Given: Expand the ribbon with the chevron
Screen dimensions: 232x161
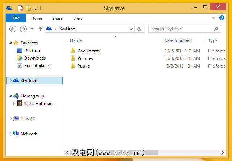Looking at the screenshot, I should point(214,18).
